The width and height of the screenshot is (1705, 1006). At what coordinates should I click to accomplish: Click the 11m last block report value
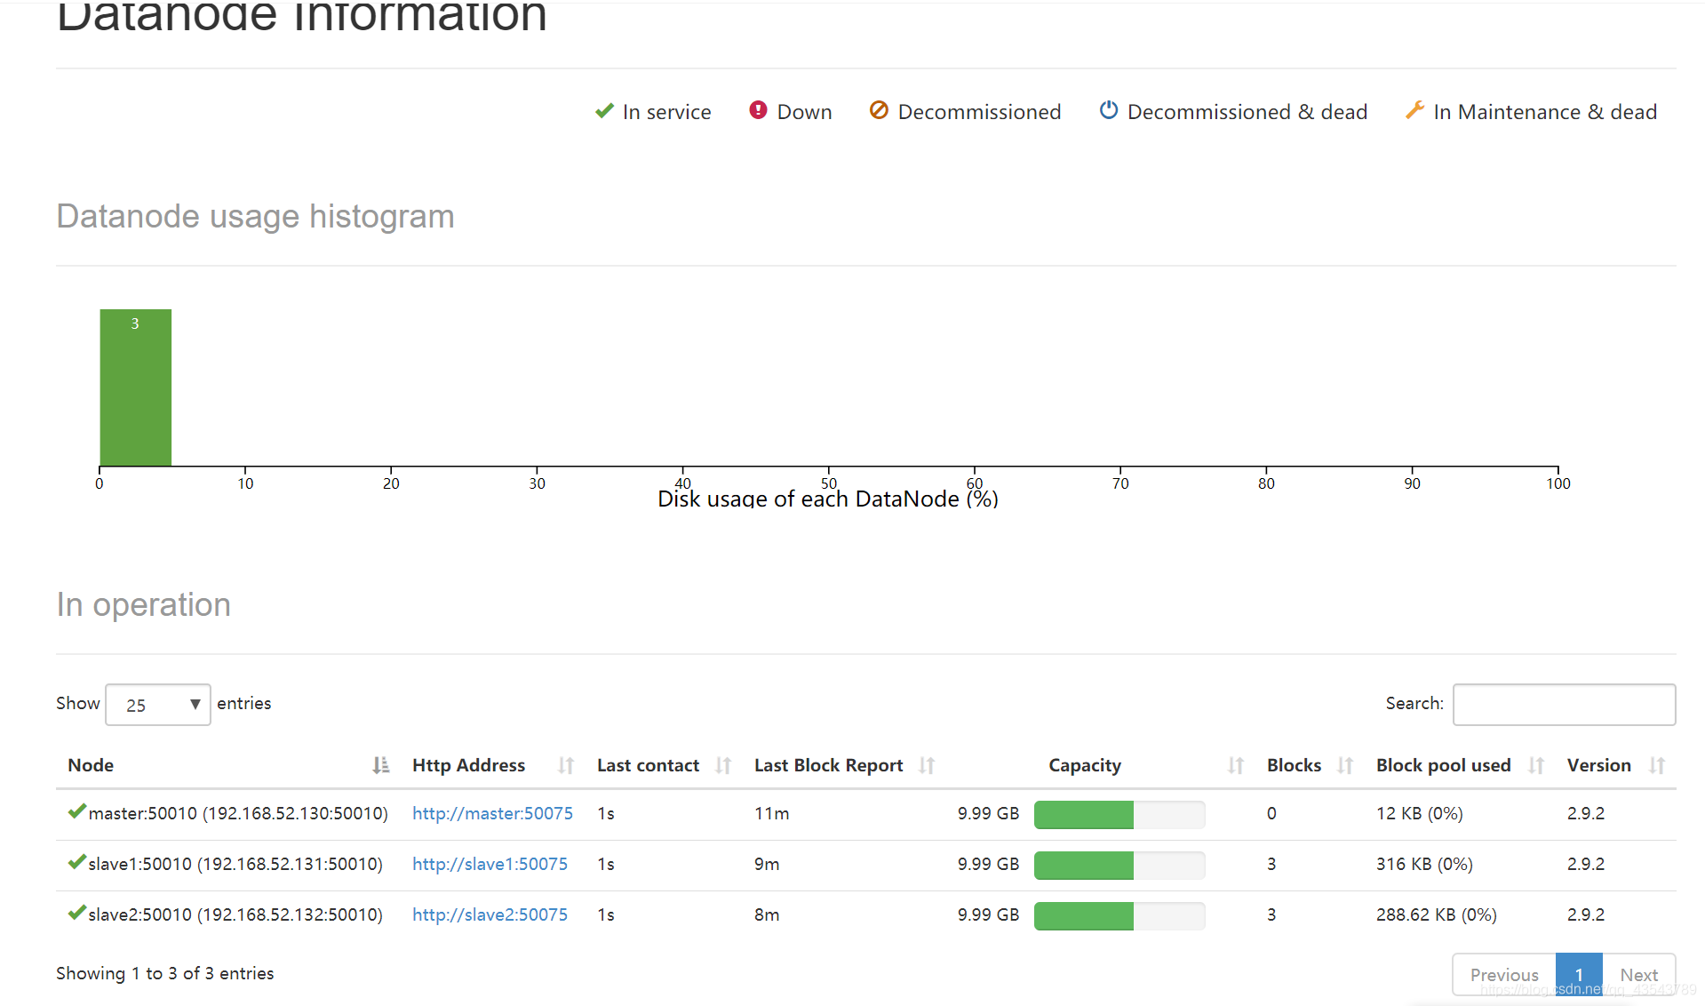click(771, 813)
